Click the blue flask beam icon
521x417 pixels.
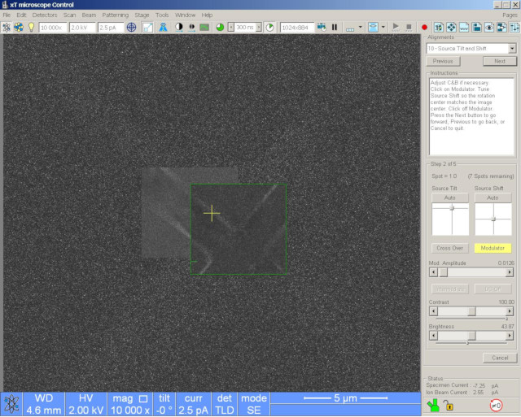(163, 27)
